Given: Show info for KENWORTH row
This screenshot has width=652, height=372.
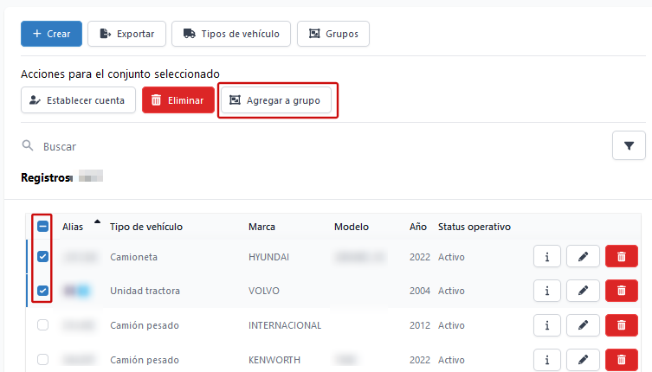Looking at the screenshot, I should point(547,360).
